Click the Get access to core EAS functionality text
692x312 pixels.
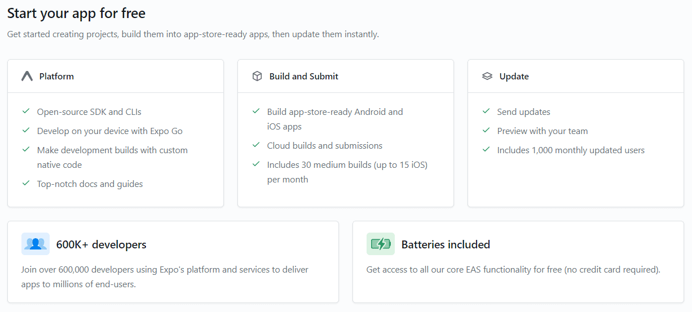click(x=513, y=270)
